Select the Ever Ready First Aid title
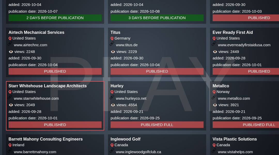This screenshot has width=279, height=155. coord(233,32)
